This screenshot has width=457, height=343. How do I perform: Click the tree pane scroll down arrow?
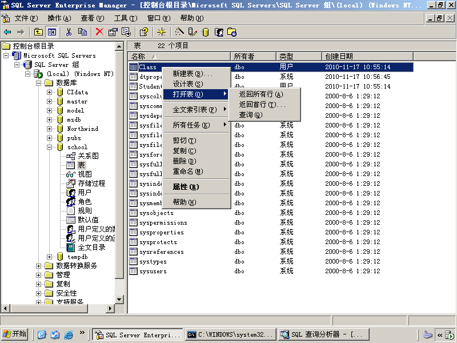[x=119, y=300]
